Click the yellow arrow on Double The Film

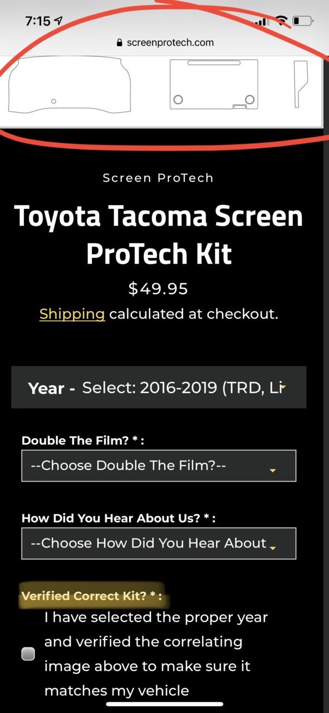point(273,471)
